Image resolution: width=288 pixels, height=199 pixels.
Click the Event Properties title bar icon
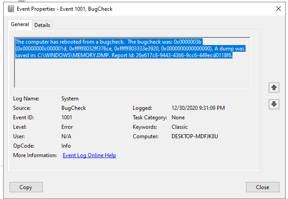coord(11,9)
